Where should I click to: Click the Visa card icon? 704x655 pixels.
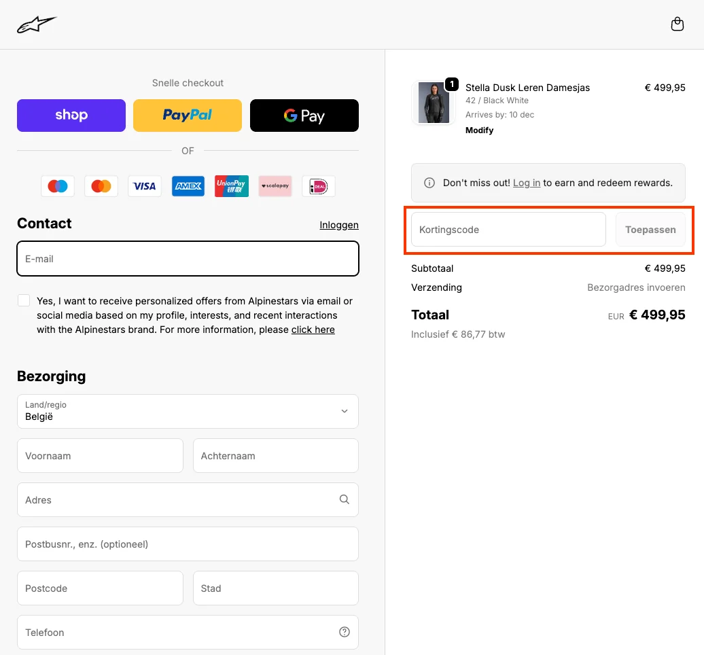point(145,186)
